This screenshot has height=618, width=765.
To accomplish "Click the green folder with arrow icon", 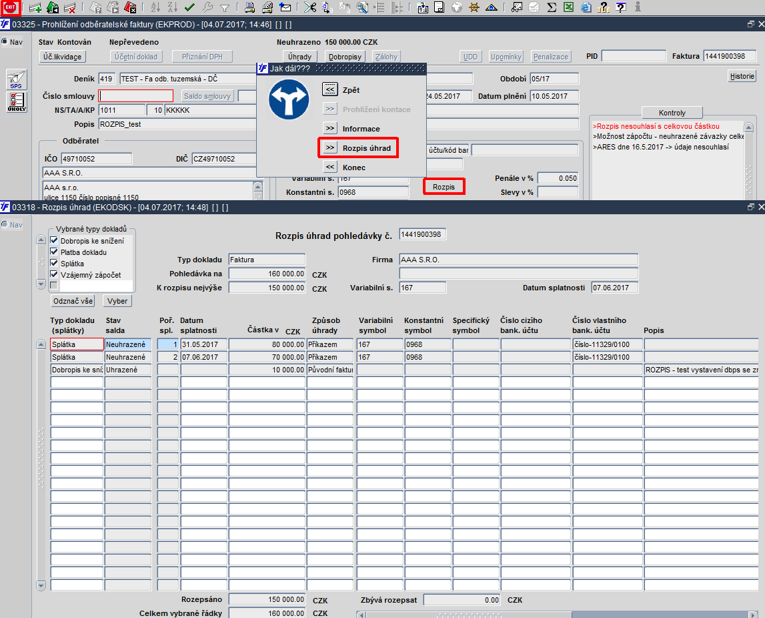I will pos(52,7).
